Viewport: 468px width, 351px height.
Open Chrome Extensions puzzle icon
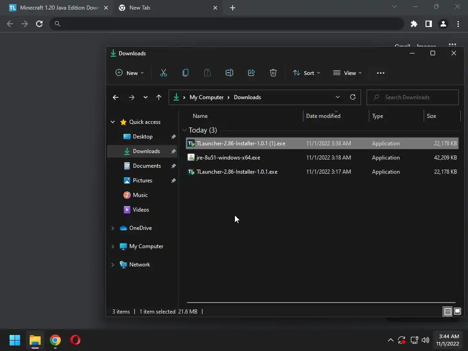[414, 24]
